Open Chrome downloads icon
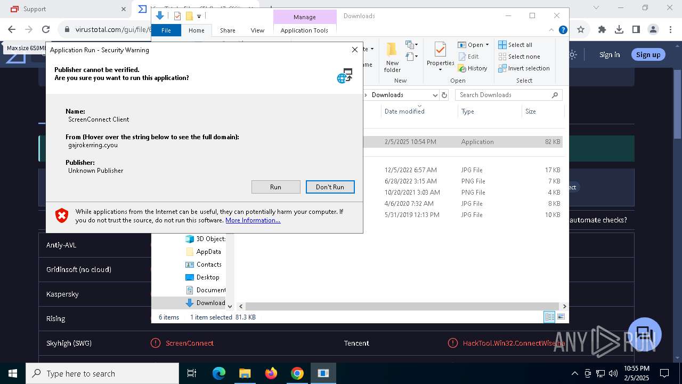The height and width of the screenshot is (384, 682). pyautogui.click(x=619, y=30)
